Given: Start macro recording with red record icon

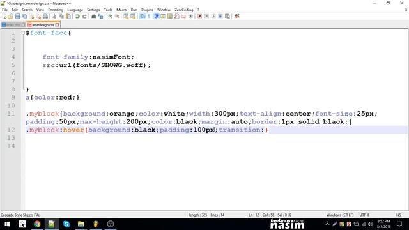Looking at the screenshot, I should tap(199, 16).
